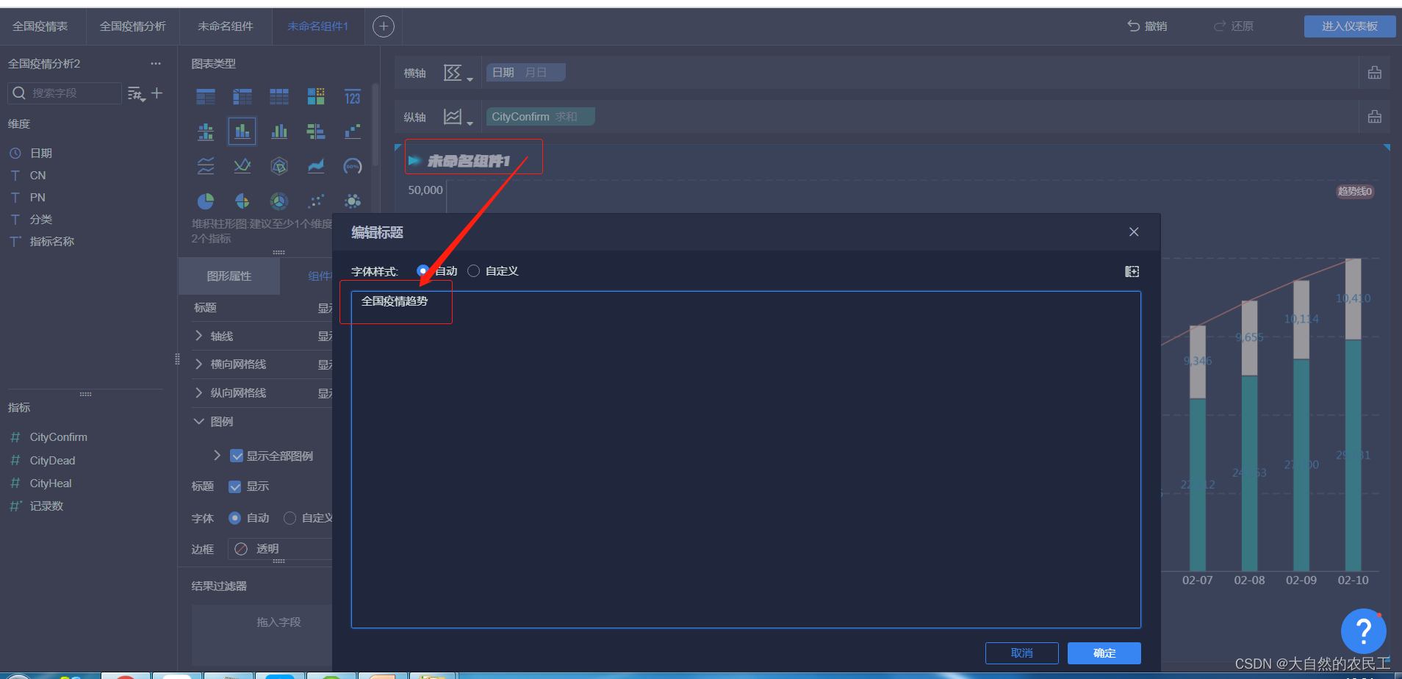Screen dimensions: 1402x679
Task: Select the partitioned line chart type
Action: point(206,166)
